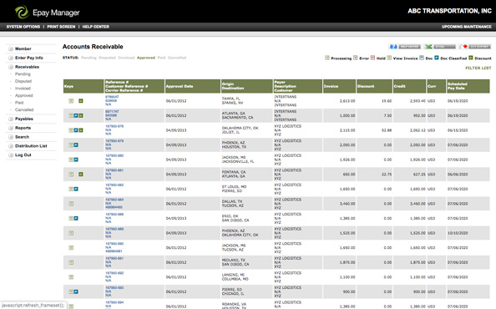Open green Discount icon on Tampa, FL row

tap(81, 101)
